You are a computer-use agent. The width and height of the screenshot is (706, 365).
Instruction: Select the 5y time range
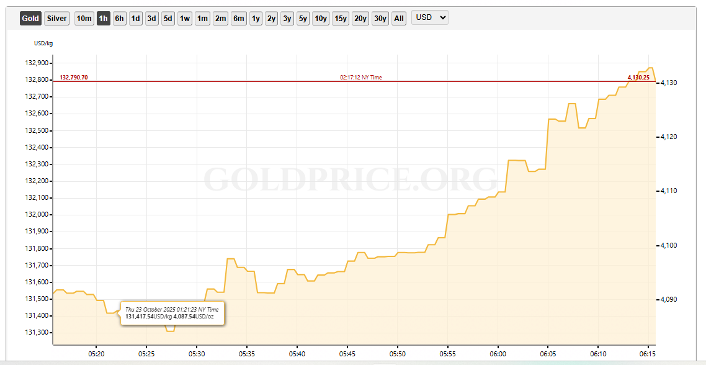click(302, 19)
